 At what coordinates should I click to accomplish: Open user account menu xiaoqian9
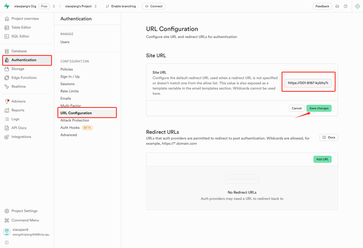click(x=26, y=232)
